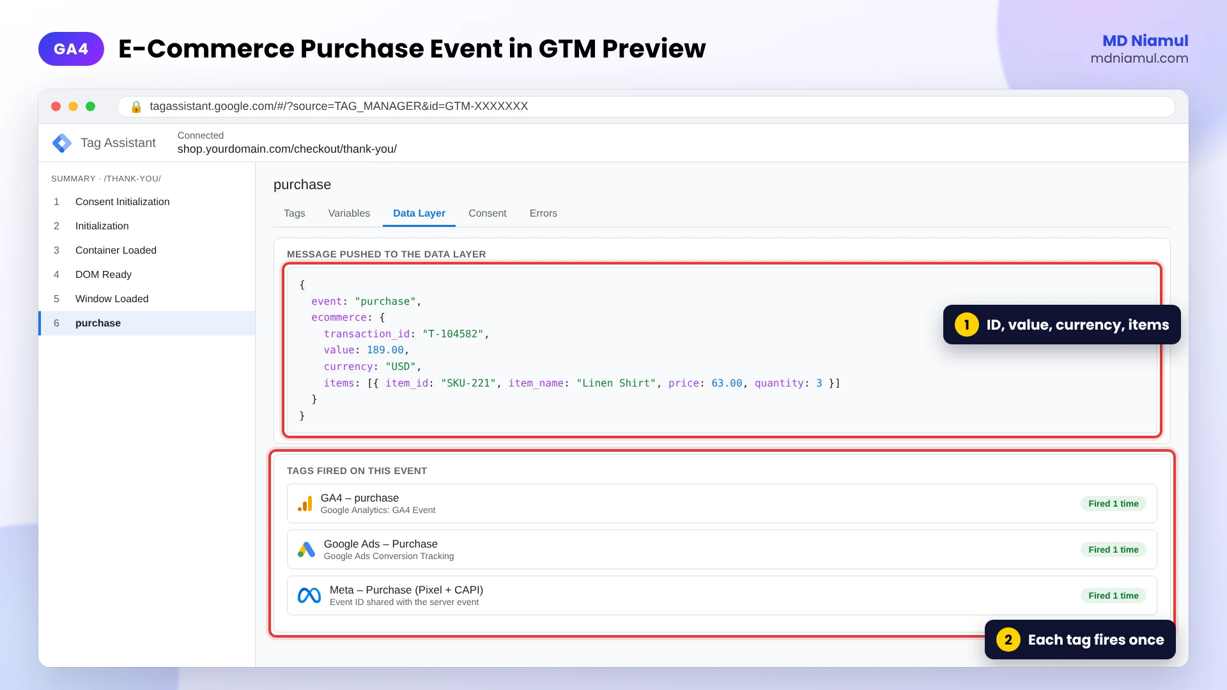Click the tagassistant.google.com URL address field

click(x=645, y=107)
